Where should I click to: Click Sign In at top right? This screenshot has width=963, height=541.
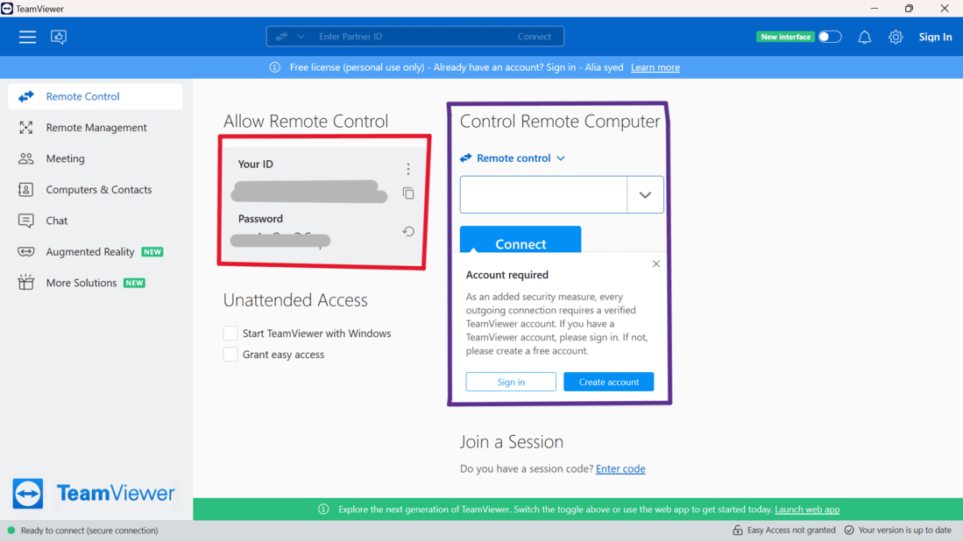(935, 37)
